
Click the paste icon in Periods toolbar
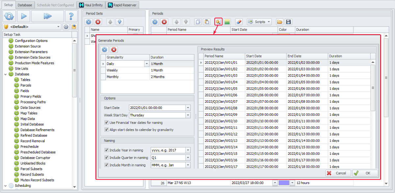point(206,22)
